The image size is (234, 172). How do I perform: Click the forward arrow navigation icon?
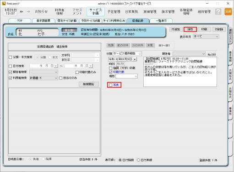(x=28, y=11)
